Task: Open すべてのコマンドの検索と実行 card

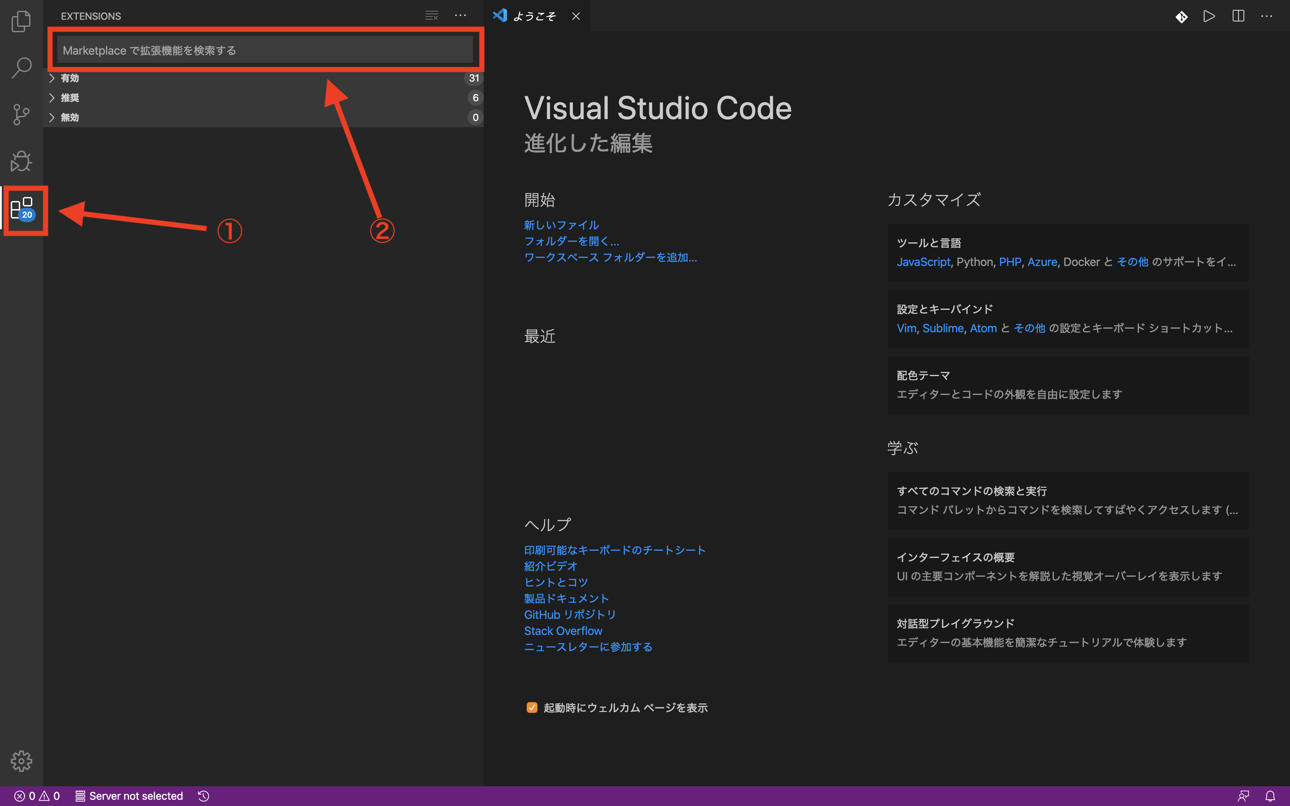Action: click(x=1068, y=501)
